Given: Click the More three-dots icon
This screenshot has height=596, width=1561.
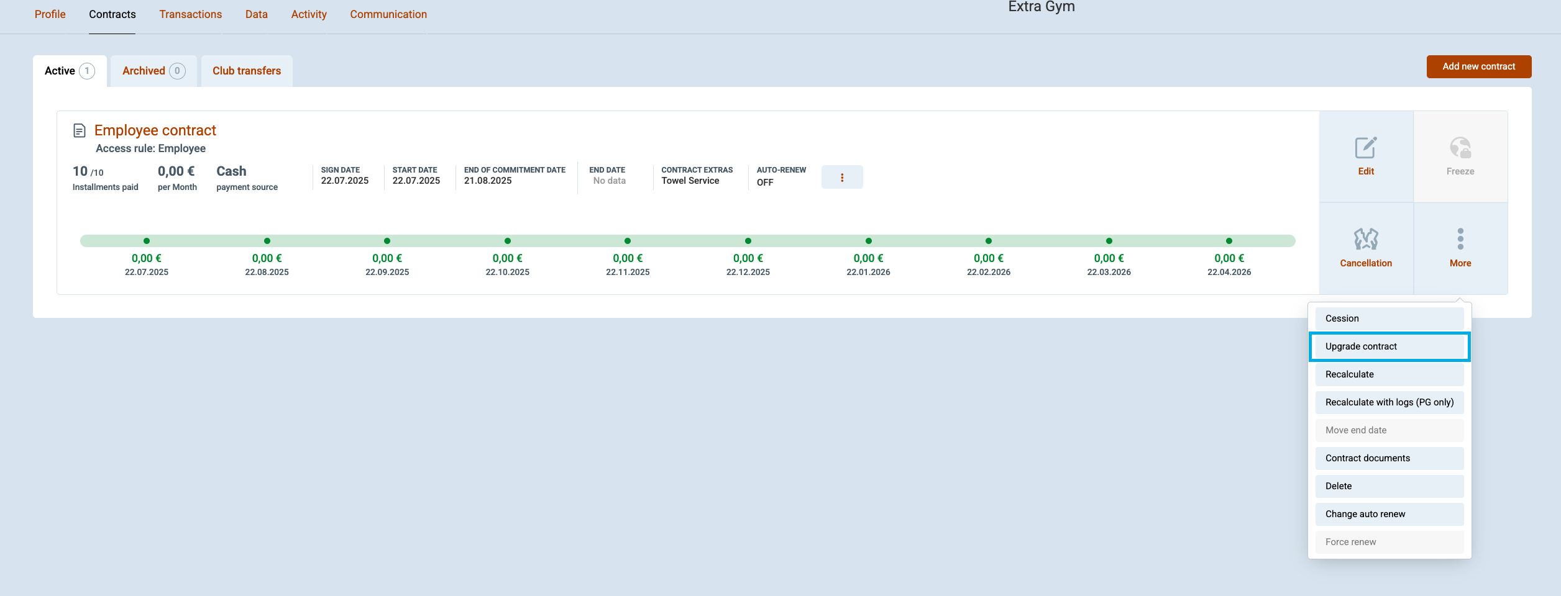Looking at the screenshot, I should 1460,239.
